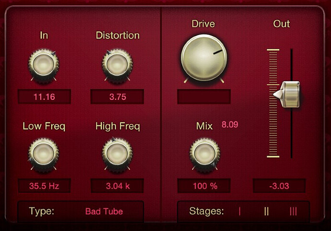Click the empty Drive value box
The image size is (331, 231).
point(204,97)
